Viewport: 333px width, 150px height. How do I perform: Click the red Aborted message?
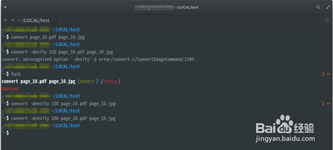click(x=10, y=89)
